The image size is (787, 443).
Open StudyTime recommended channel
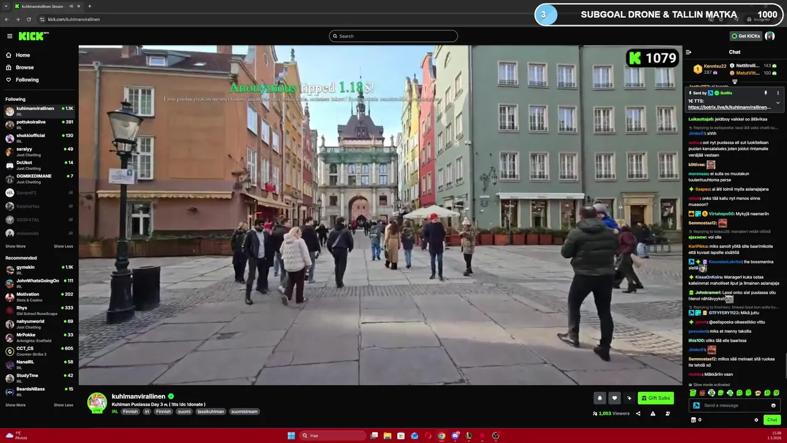[x=39, y=378]
